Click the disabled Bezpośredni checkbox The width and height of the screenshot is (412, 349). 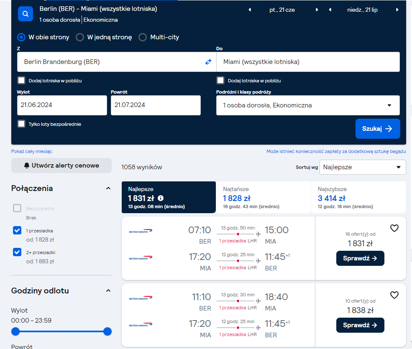[x=17, y=209]
